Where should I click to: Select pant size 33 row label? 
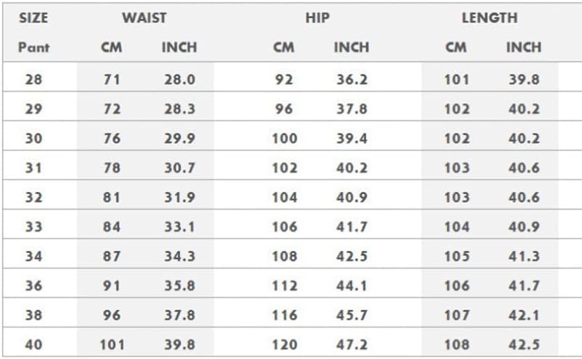[34, 227]
